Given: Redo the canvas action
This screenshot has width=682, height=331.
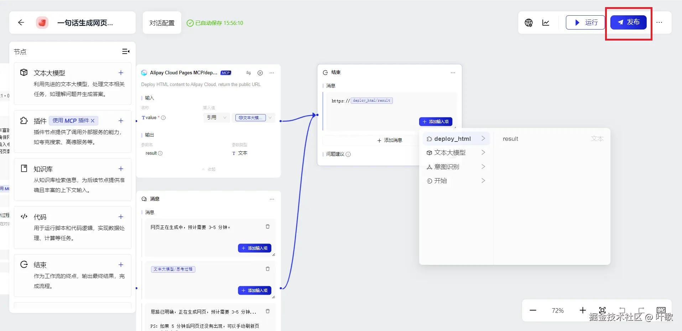Looking at the screenshot, I should point(641,310).
